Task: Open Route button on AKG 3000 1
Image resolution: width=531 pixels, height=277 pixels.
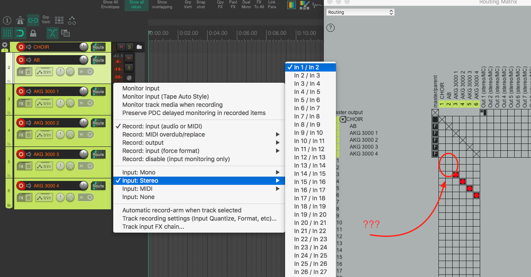Action: [x=98, y=91]
